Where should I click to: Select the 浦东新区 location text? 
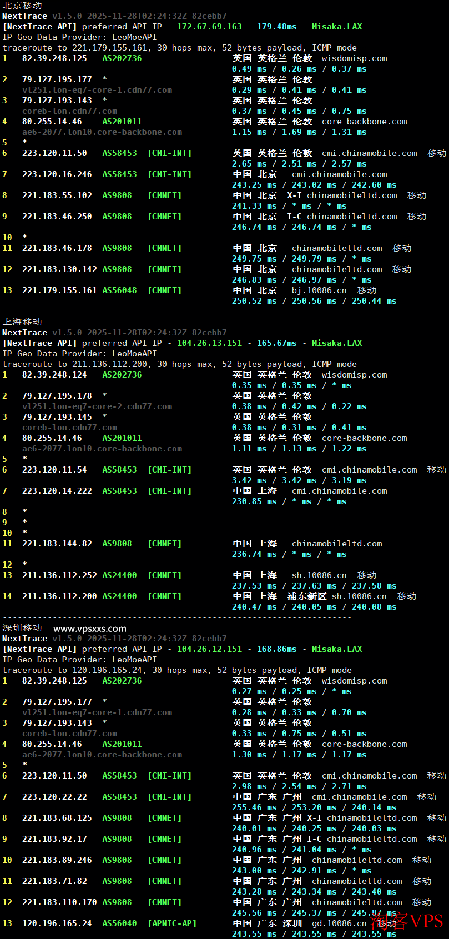tap(307, 596)
